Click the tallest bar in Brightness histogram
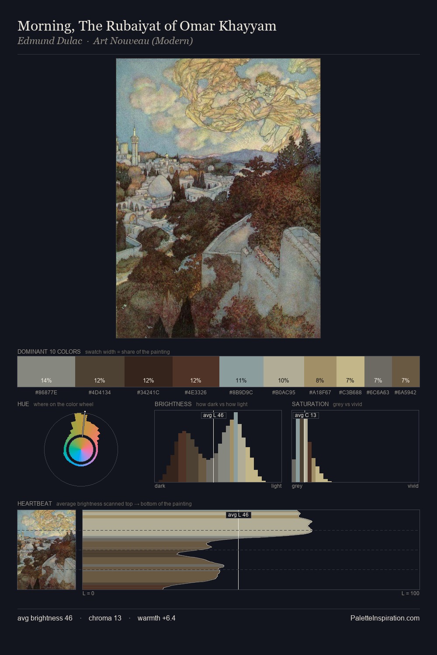 coord(236,447)
